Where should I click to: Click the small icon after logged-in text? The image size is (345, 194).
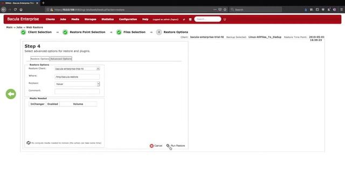pyautogui.click(x=184, y=19)
